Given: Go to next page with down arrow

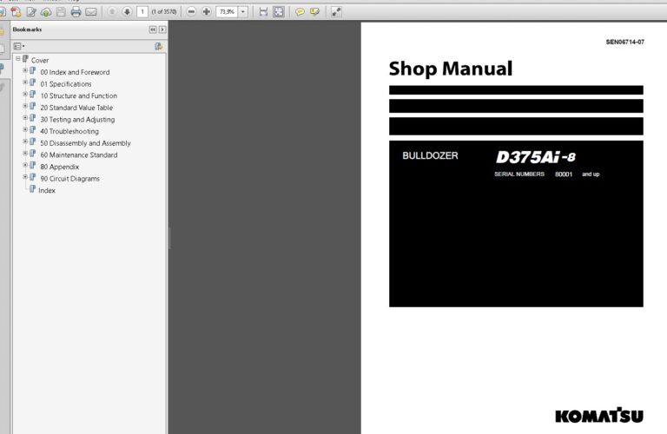Looking at the screenshot, I should [x=127, y=12].
